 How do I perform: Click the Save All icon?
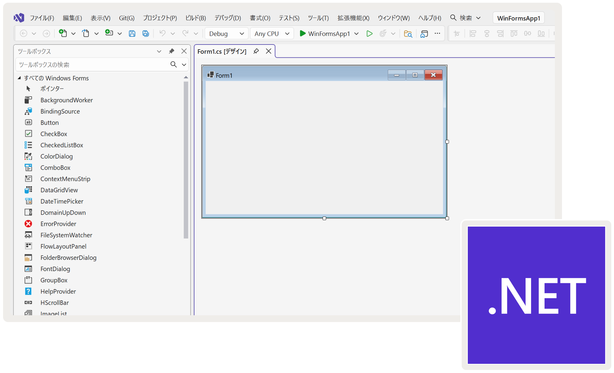(x=146, y=33)
